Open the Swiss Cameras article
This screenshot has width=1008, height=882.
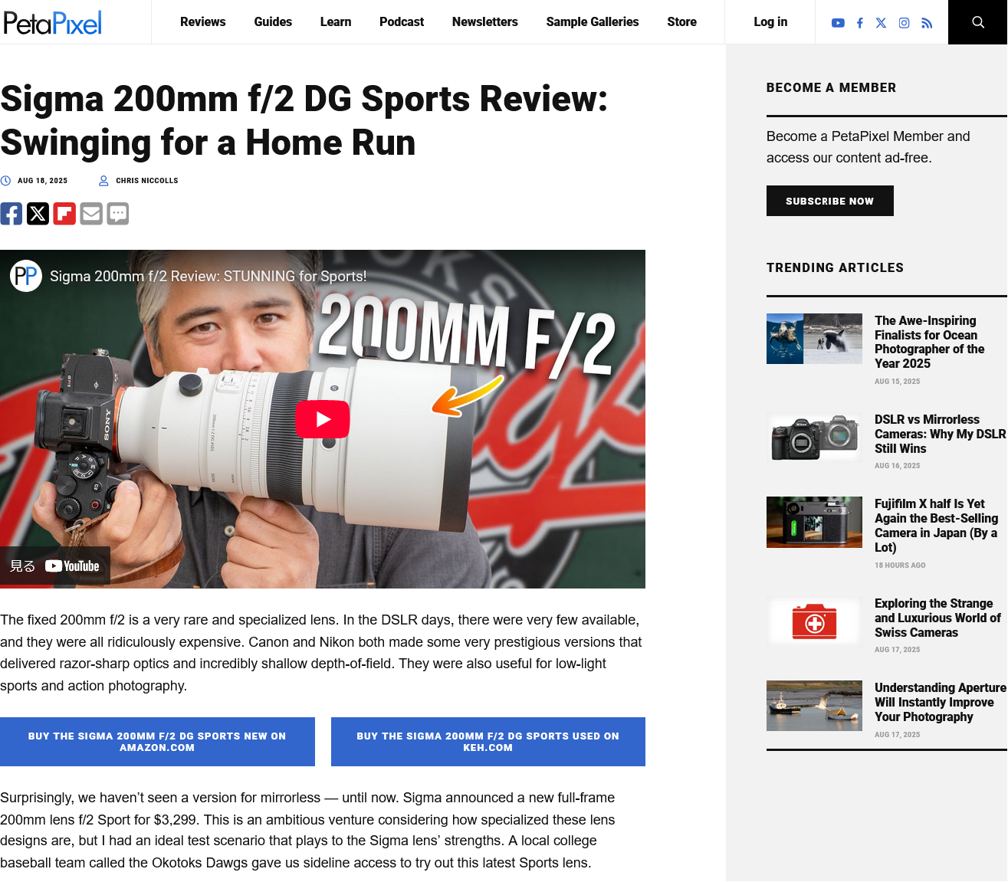pos(937,618)
